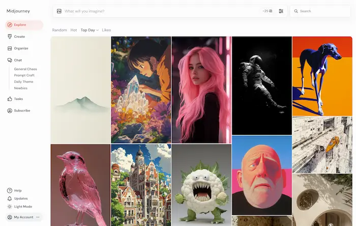356x226 pixels.
Task: Expand the Top Day dropdown
Action: (90, 30)
